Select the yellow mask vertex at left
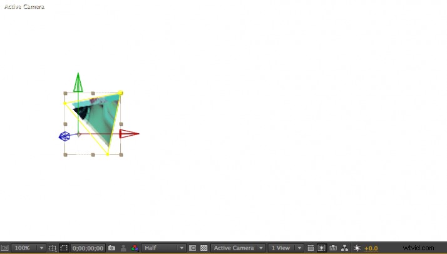The image size is (447, 254). (x=64, y=103)
